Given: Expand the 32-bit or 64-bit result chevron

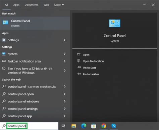Looking at the screenshot, I should (x=65, y=71).
